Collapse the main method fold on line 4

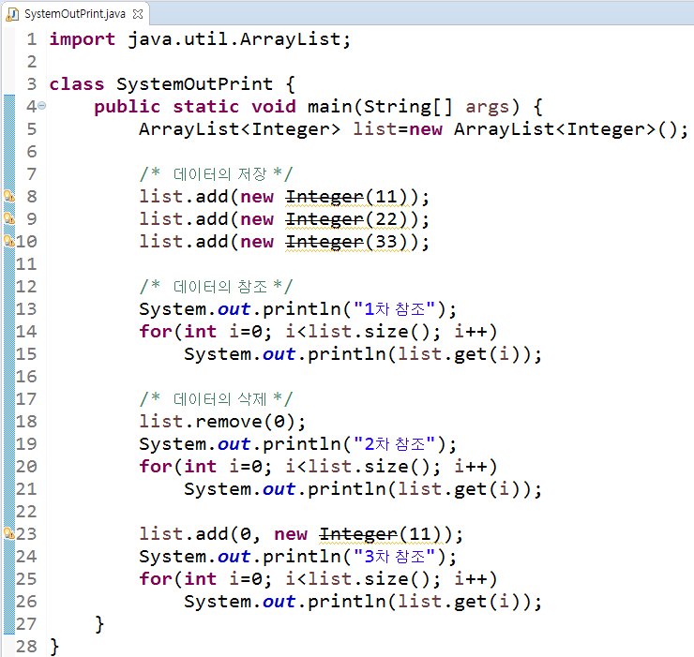pos(41,106)
